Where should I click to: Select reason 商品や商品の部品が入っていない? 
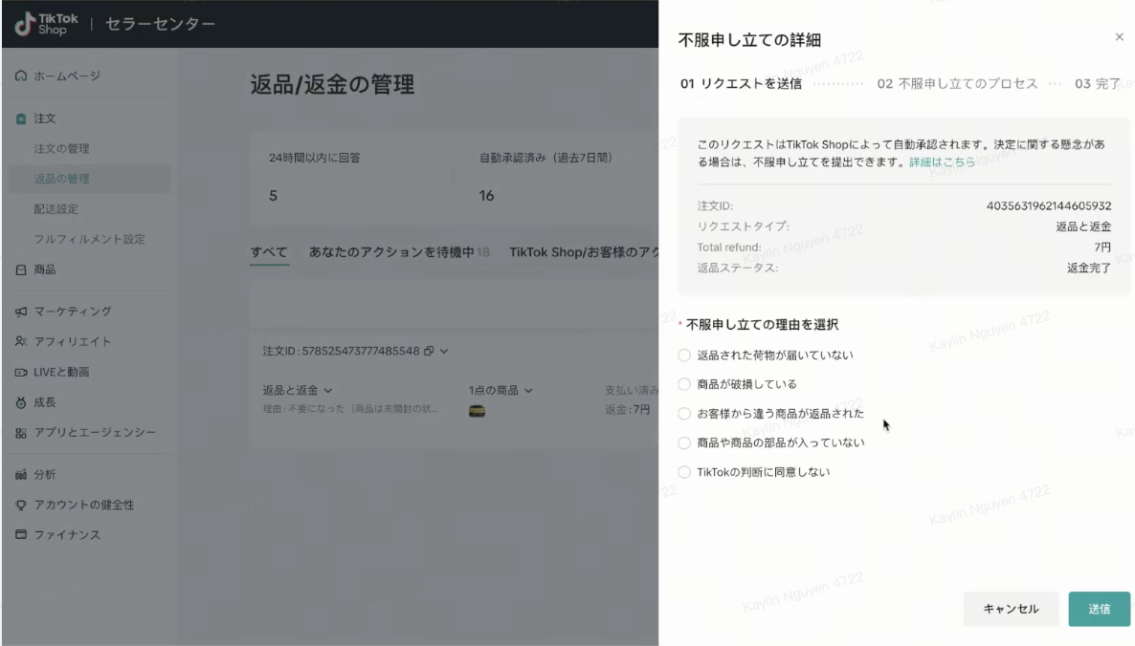point(684,443)
